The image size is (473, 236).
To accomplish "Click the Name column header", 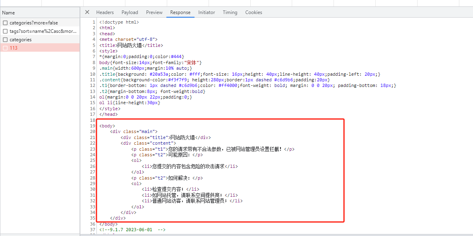I will (x=8, y=13).
